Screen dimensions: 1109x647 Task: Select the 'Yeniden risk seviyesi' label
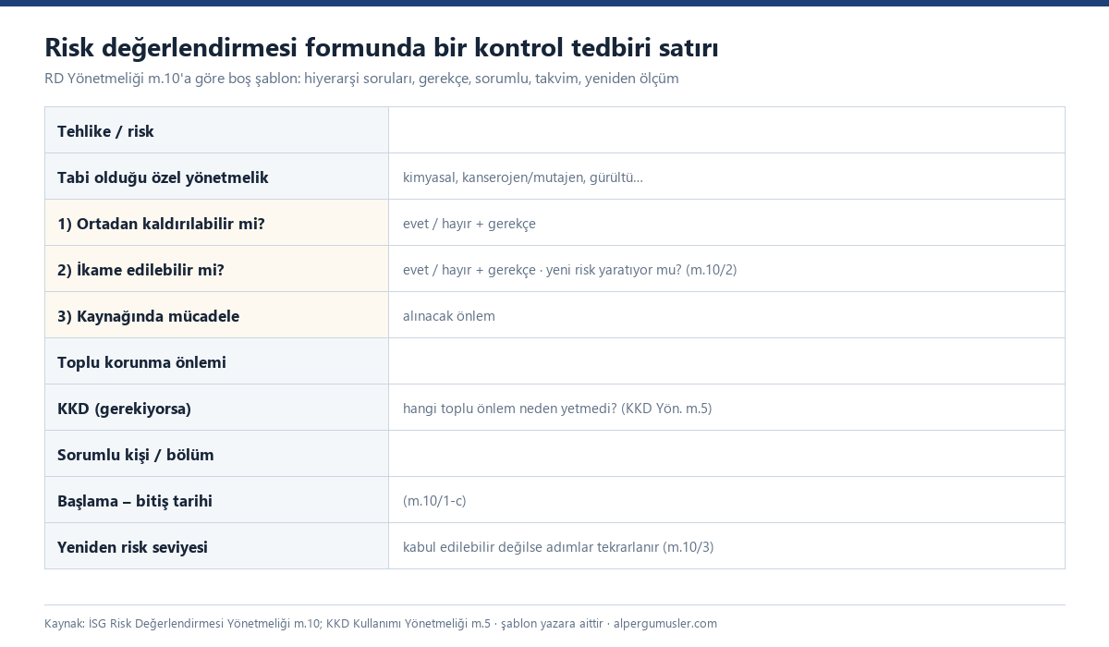[x=216, y=546]
